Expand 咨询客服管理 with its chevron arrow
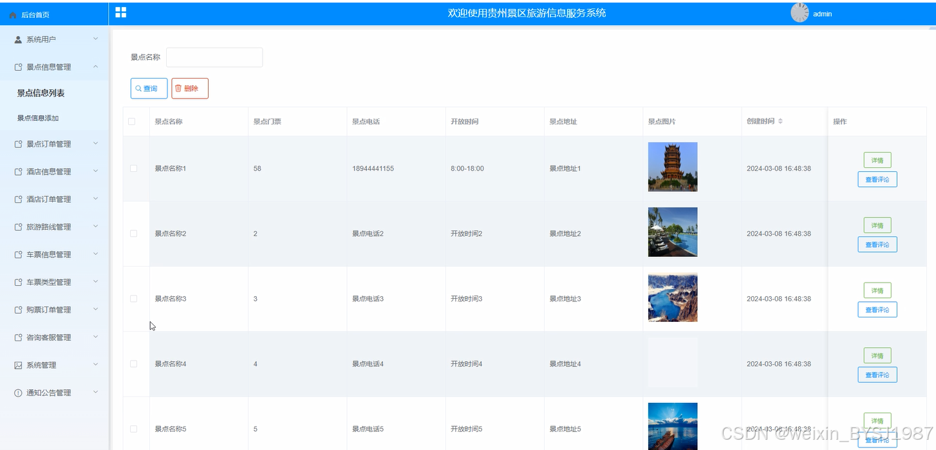 coord(95,337)
